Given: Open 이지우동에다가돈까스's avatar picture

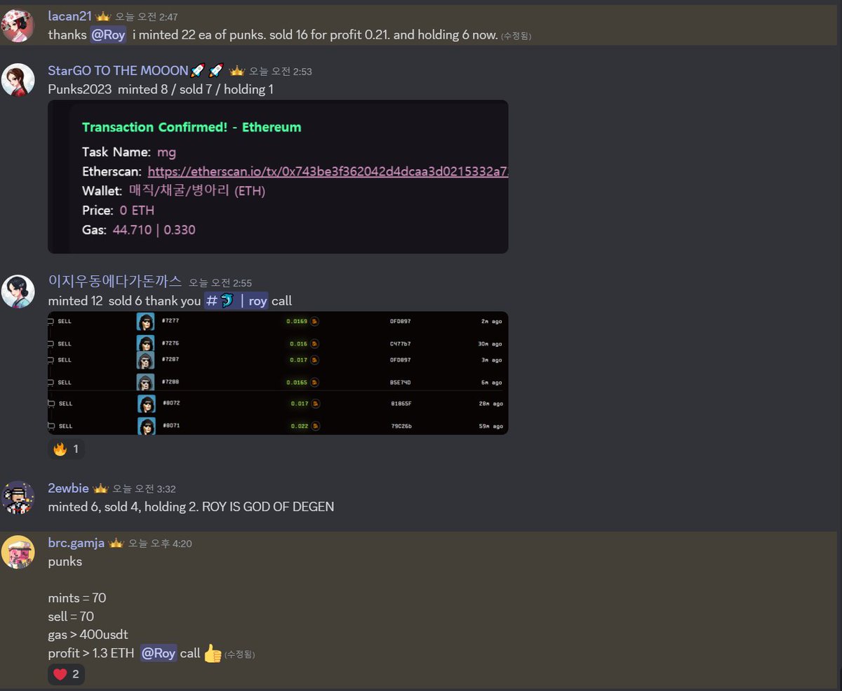Looking at the screenshot, I should point(18,291).
